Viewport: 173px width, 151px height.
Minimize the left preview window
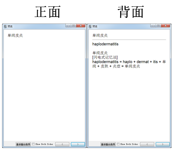pyautogui.click(x=68, y=26)
